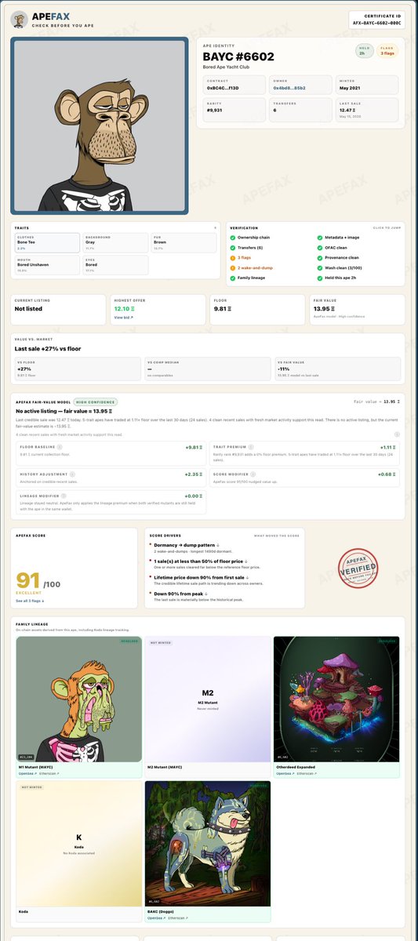Image resolution: width=418 pixels, height=941 pixels.
Task: Select the Fur Brown trait
Action: pyautogui.click(x=184, y=242)
